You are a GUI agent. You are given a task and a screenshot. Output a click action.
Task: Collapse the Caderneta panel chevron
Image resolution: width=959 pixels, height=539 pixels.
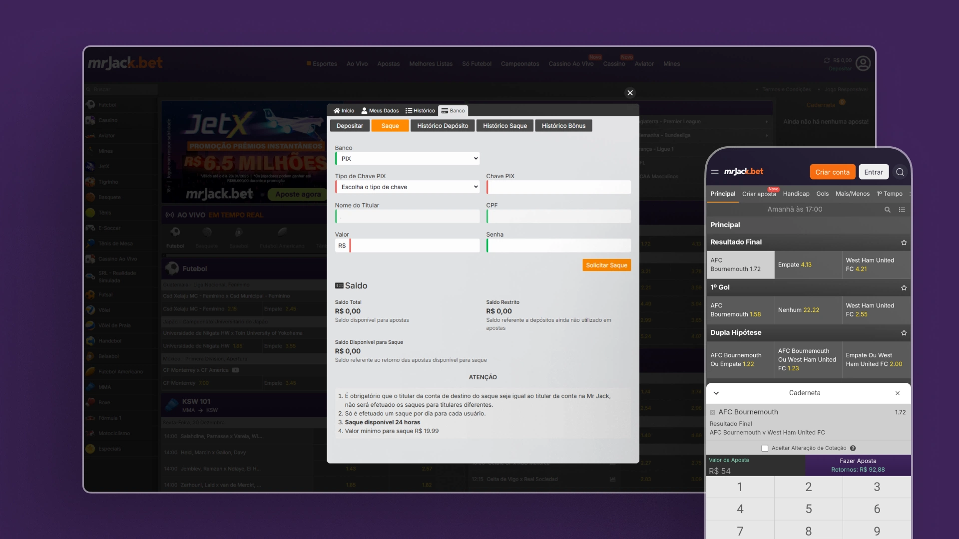click(716, 393)
